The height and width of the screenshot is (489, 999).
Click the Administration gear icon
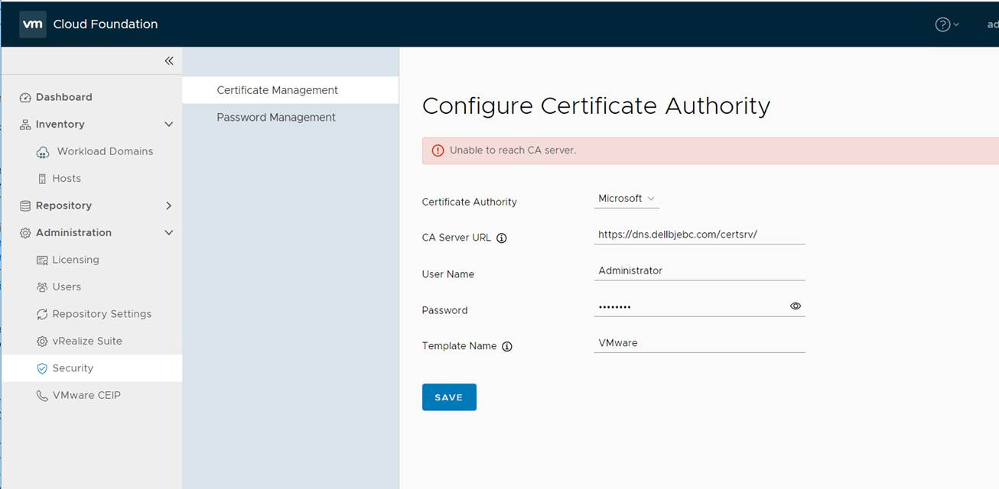pos(25,233)
